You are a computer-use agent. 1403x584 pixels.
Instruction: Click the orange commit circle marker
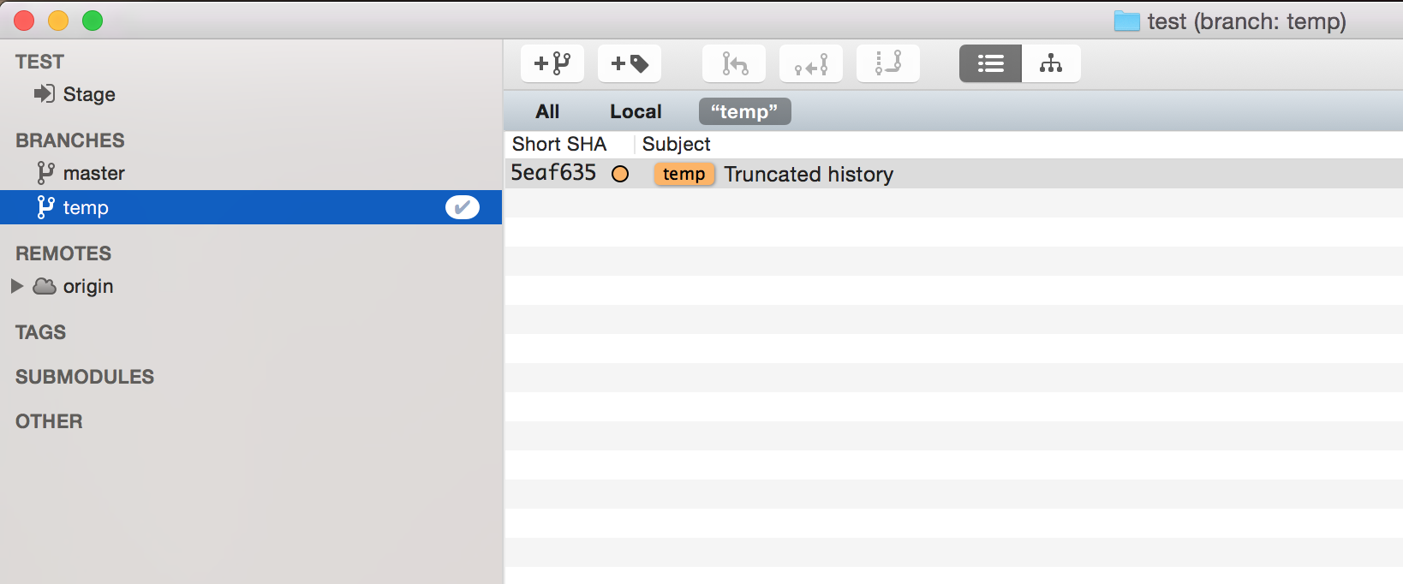click(620, 174)
